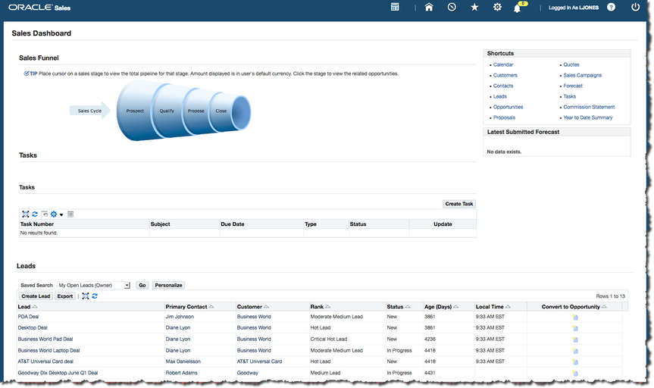The height and width of the screenshot is (388, 654).
Task: Open the Contacts shortcut
Action: pos(503,86)
